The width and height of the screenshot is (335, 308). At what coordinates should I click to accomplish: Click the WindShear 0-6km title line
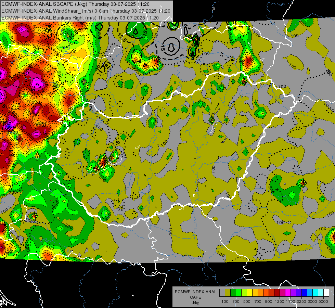[86, 11]
